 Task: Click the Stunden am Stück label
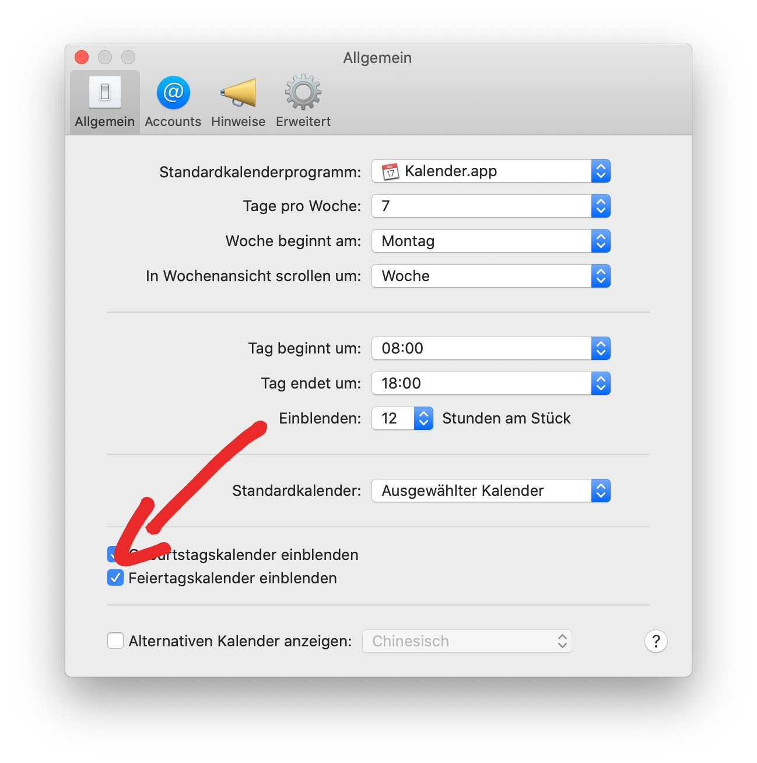tap(506, 418)
